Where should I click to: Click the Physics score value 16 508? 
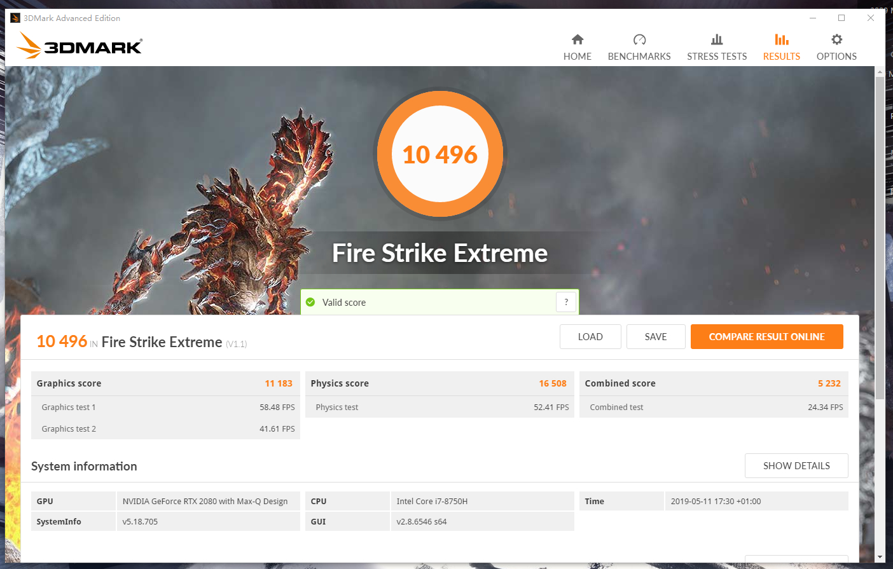click(x=553, y=383)
